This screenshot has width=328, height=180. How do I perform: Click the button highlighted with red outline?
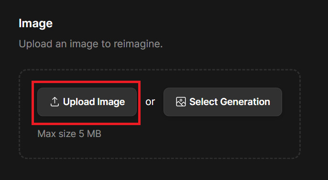(x=87, y=102)
